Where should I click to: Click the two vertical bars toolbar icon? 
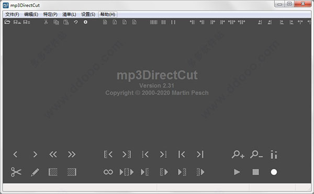[173, 22]
